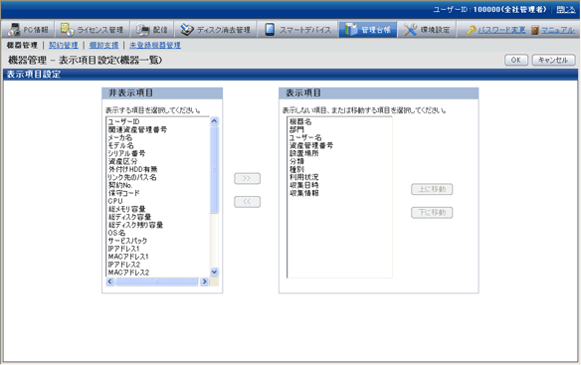Open the 配信 tab
This screenshot has width=581, height=365.
[152, 29]
